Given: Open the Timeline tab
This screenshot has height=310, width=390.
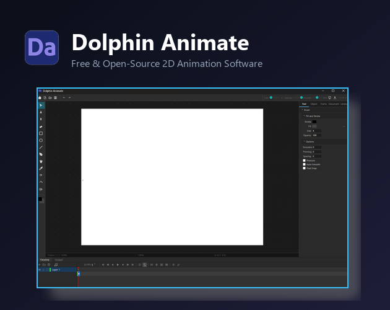Looking at the screenshot, I should pyautogui.click(x=45, y=260).
